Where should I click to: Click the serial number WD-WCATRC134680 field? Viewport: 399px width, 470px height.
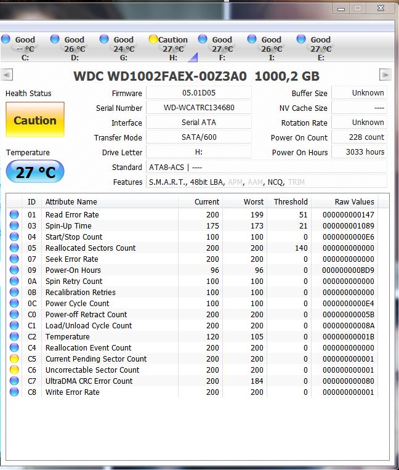click(199, 108)
